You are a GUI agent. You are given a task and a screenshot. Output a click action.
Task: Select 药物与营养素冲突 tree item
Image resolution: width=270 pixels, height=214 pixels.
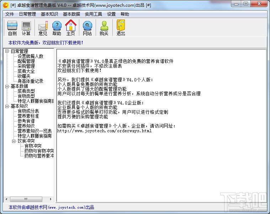[x=39, y=156]
